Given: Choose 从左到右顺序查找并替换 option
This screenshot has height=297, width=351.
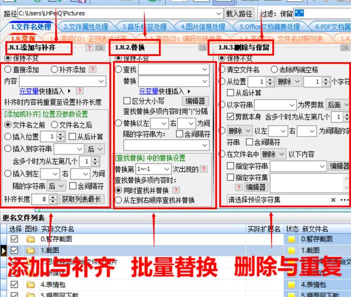Looking at the screenshot, I should [118, 200].
